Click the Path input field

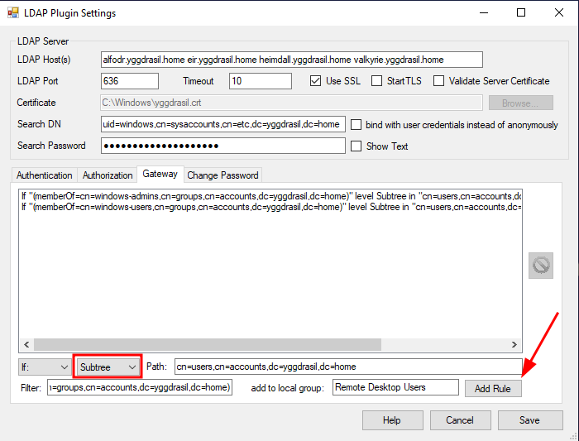(x=348, y=367)
